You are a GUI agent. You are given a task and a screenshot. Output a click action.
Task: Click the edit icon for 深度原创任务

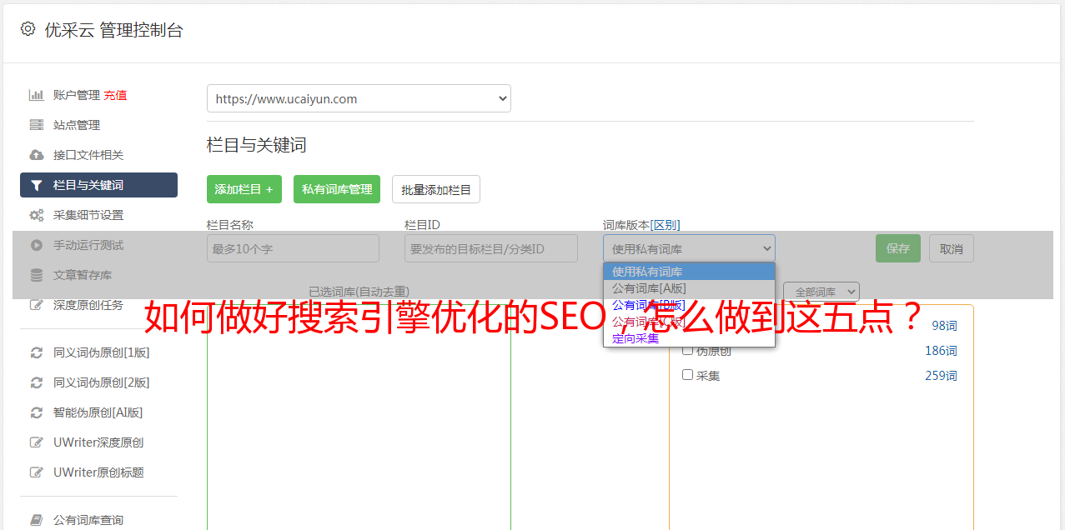click(x=37, y=305)
